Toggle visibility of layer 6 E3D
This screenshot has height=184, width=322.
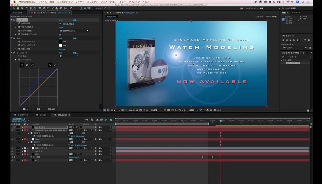coord(12,154)
